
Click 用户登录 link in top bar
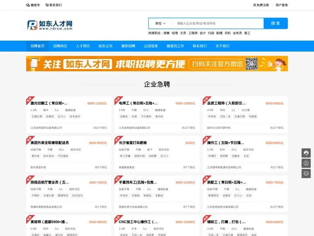282,5
